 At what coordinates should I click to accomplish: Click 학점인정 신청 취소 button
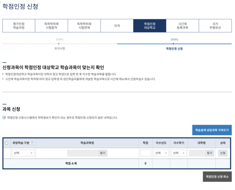[217, 176]
